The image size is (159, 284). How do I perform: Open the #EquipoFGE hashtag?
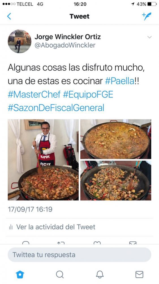88,95
